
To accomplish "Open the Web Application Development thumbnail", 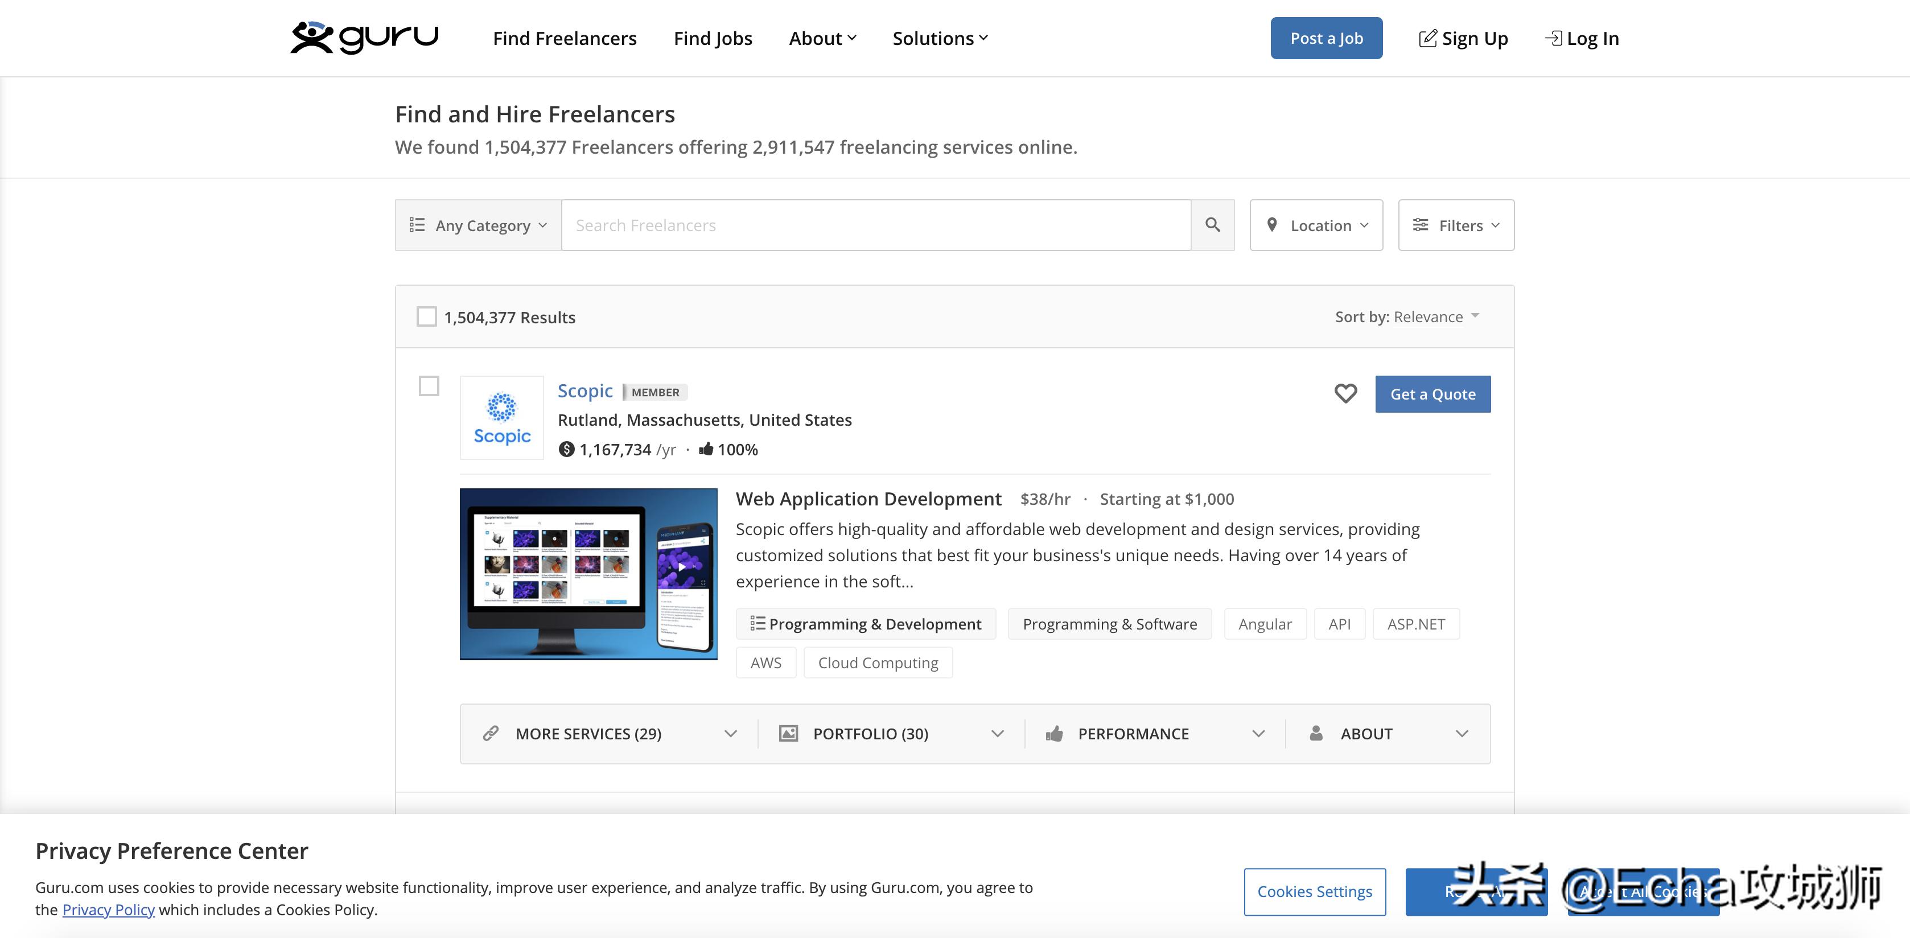I will (588, 574).
